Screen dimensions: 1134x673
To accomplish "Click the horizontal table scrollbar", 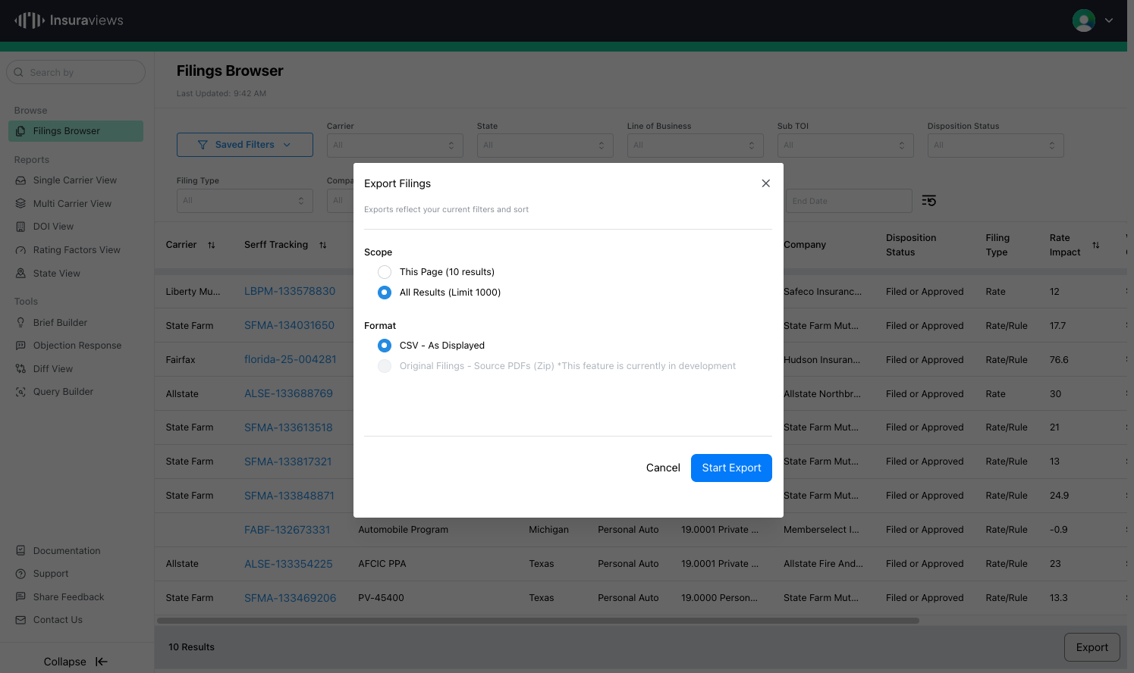I will pos(538,621).
